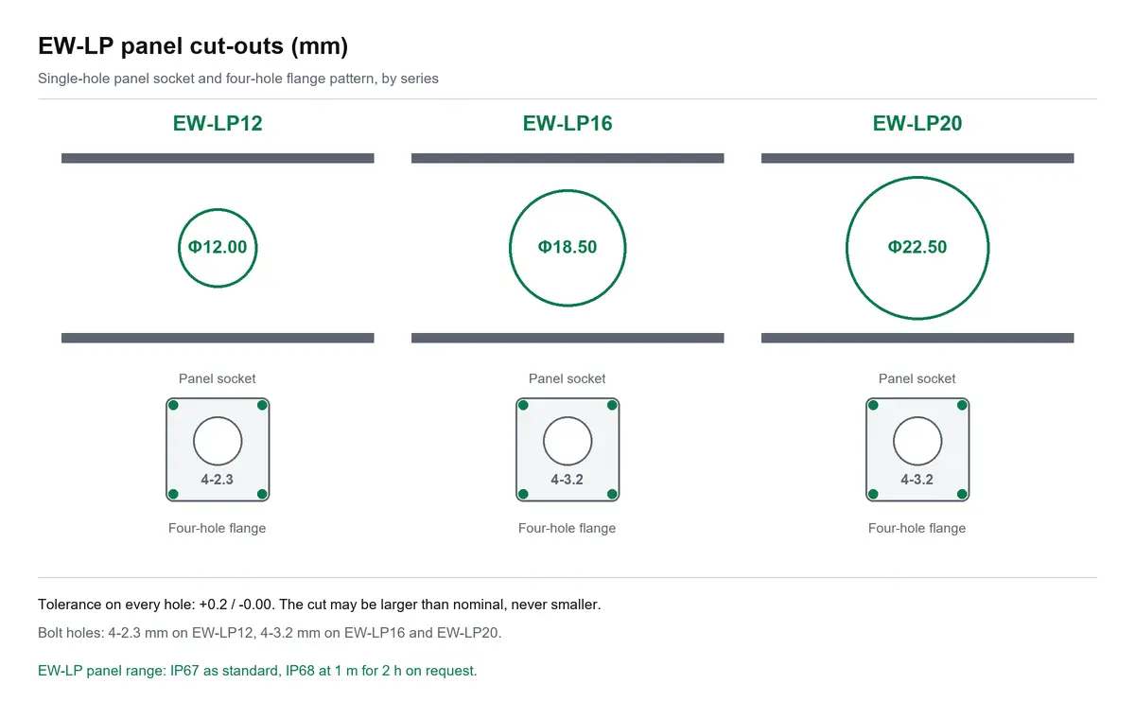
Task: Click the 4-3.2 label in EW-LP20 flange
Action: 917,480
